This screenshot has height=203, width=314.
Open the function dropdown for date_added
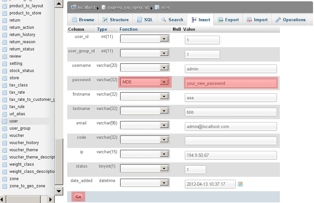145,183
